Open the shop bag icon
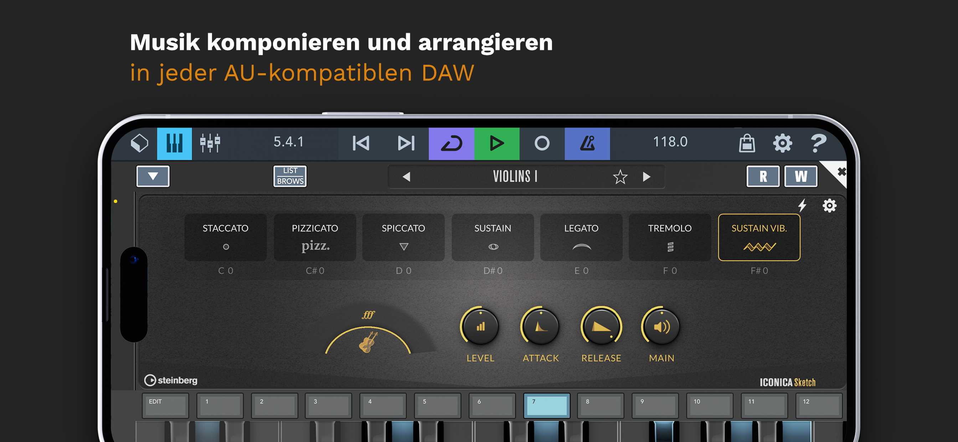The height and width of the screenshot is (442, 958). [x=746, y=143]
